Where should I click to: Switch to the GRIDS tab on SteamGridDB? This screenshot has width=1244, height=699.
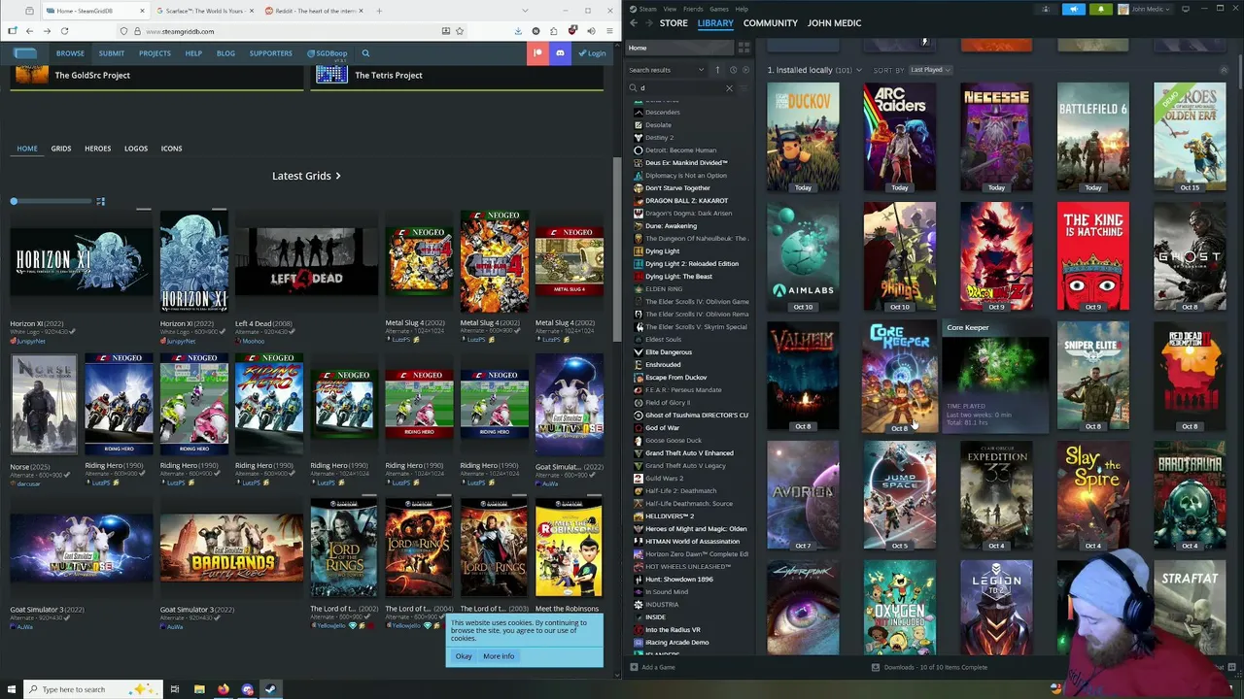tap(61, 149)
